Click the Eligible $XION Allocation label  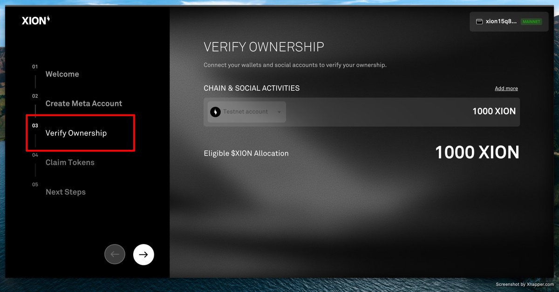(246, 153)
